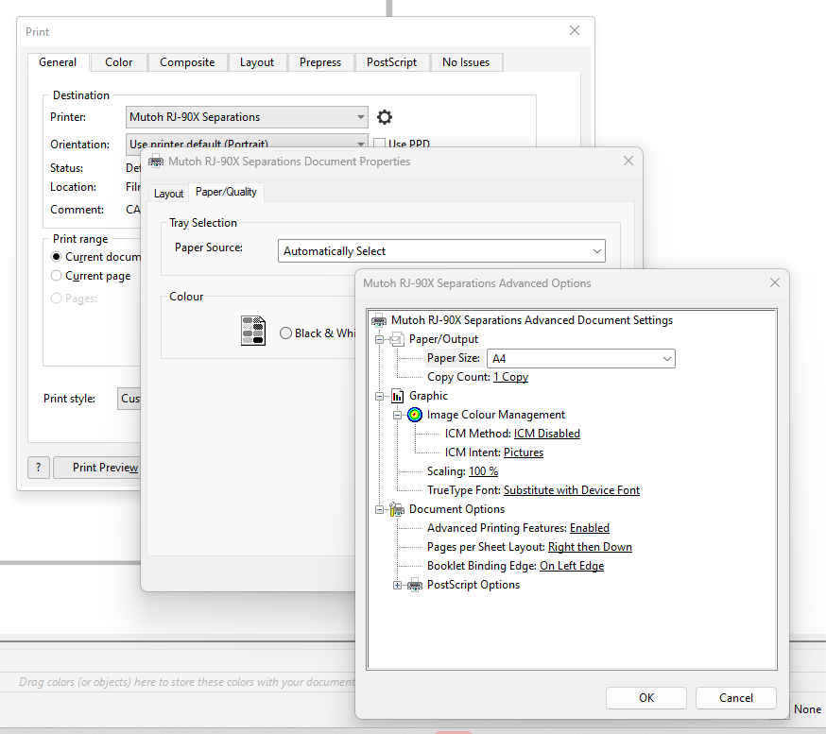Click Cancel in Advanced Options
This screenshot has height=734, width=826.
[736, 698]
